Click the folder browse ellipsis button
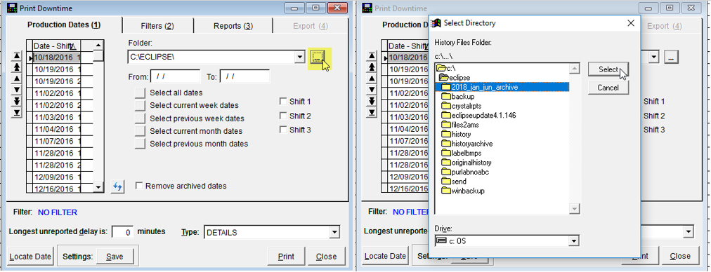This screenshot has width=711, height=272. [x=318, y=57]
